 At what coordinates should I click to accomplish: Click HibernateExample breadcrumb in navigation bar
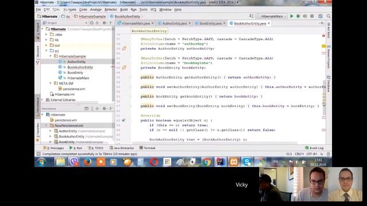point(90,17)
